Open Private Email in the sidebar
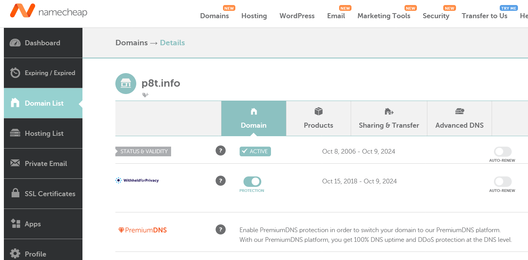The image size is (528, 260). coord(43,164)
